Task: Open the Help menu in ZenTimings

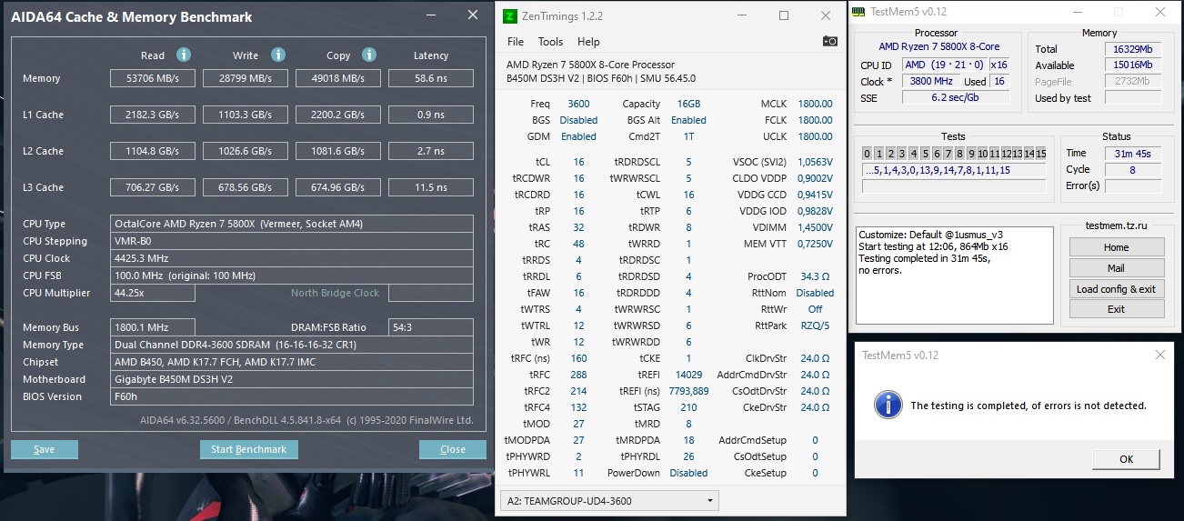Action: (x=588, y=42)
